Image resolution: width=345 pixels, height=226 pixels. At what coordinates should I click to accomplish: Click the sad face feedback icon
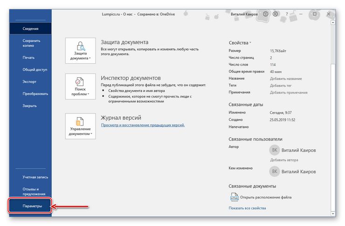(275, 14)
